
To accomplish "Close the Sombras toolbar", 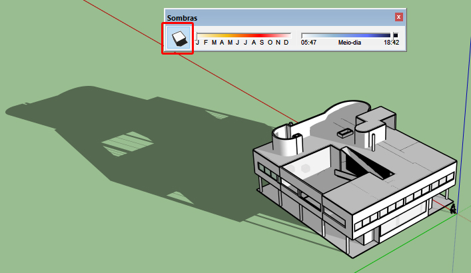I will tap(398, 17).
